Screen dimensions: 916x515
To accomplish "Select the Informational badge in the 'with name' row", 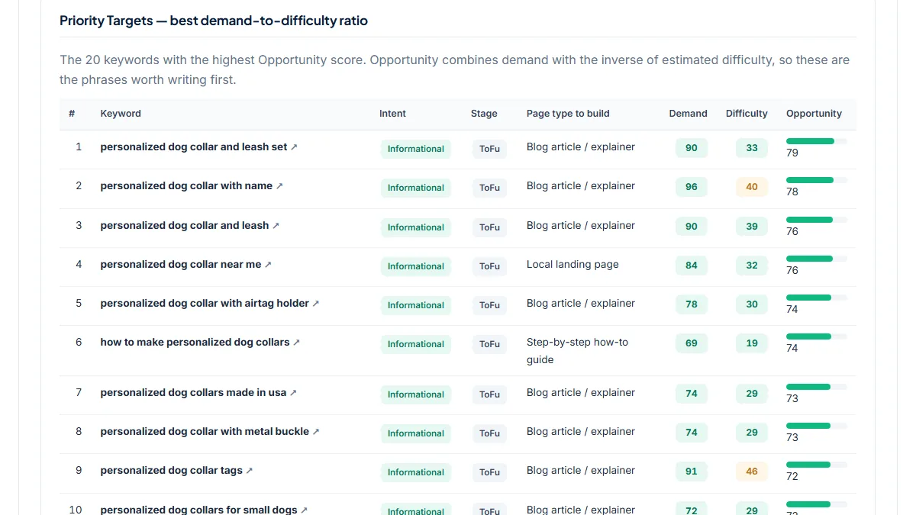I will 416,188.
